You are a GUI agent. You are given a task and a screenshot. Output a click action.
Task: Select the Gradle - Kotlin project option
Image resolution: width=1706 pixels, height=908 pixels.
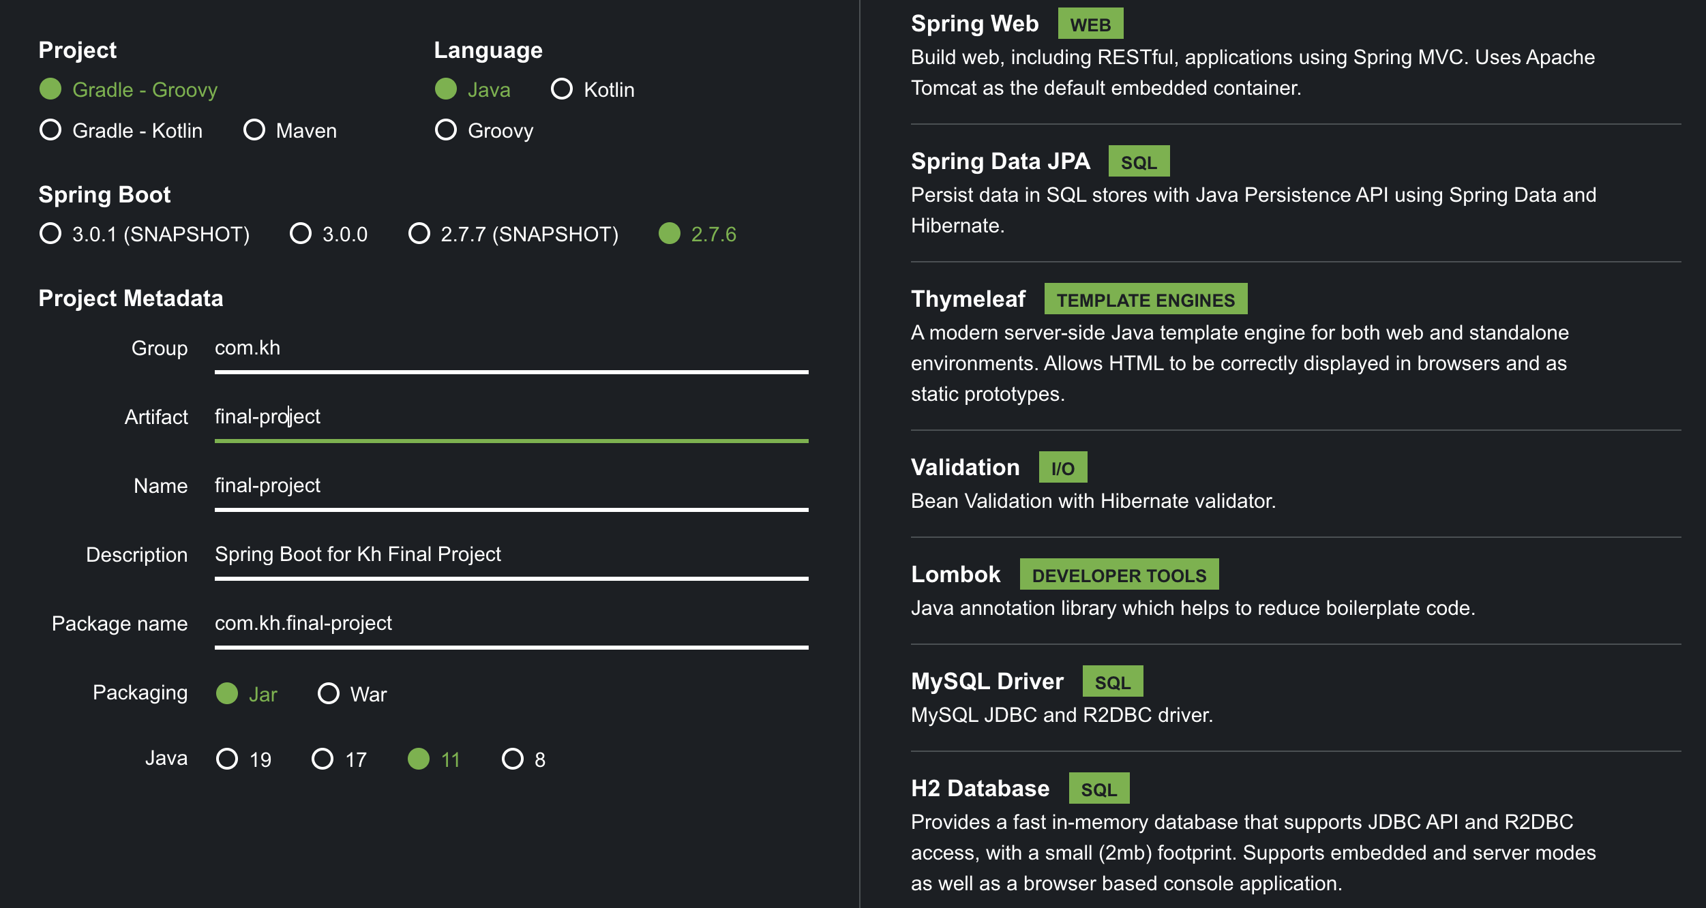click(x=50, y=130)
